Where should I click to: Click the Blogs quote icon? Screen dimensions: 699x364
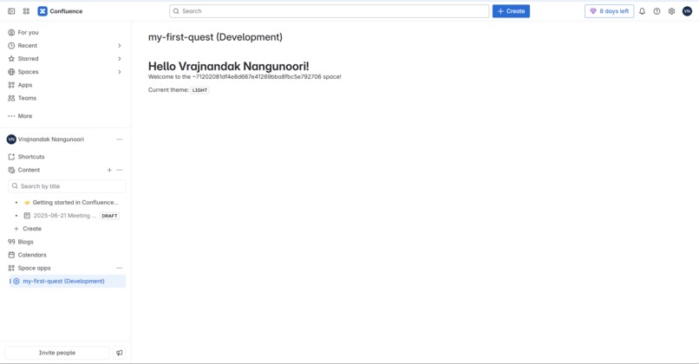point(11,242)
